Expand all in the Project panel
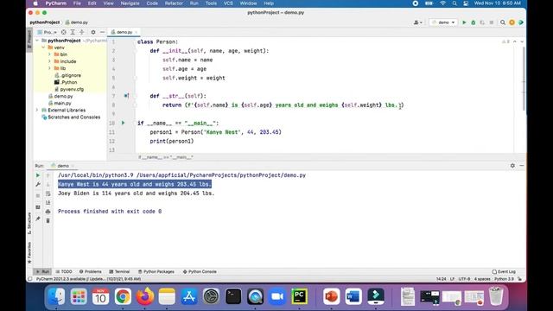The width and height of the screenshot is (553, 311). pyautogui.click(x=73, y=32)
